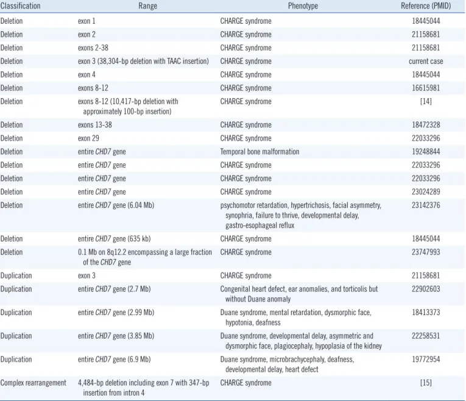The height and width of the screenshot is (401, 466).
Task: Click the '4,484-bp deletion including exon 7' text
Action: click(144, 388)
